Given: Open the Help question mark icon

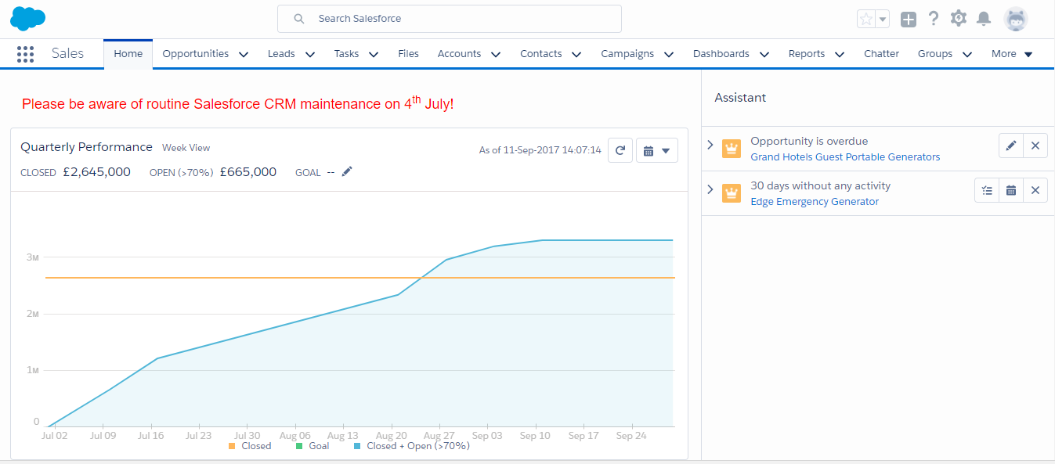Looking at the screenshot, I should [934, 19].
